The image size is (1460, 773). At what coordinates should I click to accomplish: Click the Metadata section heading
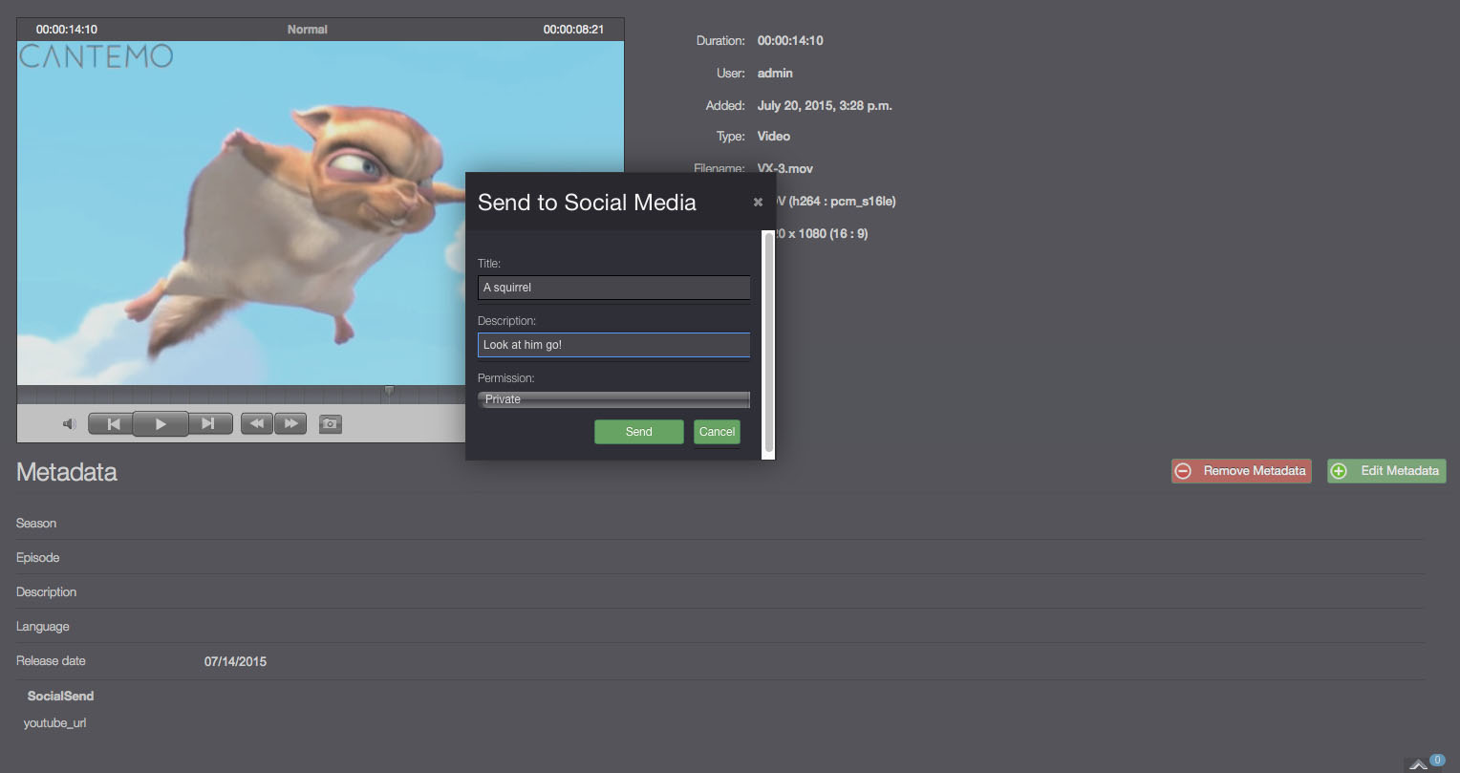pos(67,472)
